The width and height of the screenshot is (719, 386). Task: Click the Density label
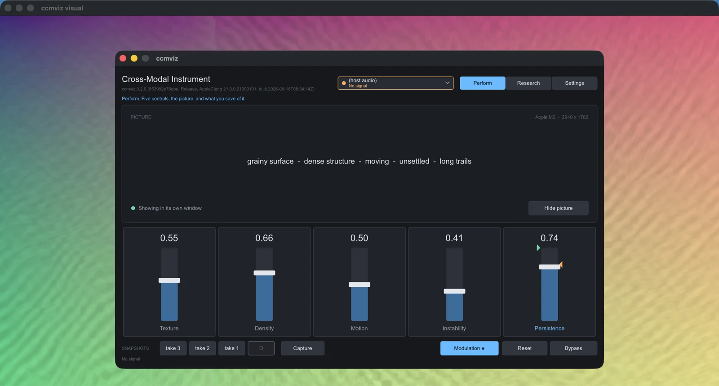click(x=264, y=329)
